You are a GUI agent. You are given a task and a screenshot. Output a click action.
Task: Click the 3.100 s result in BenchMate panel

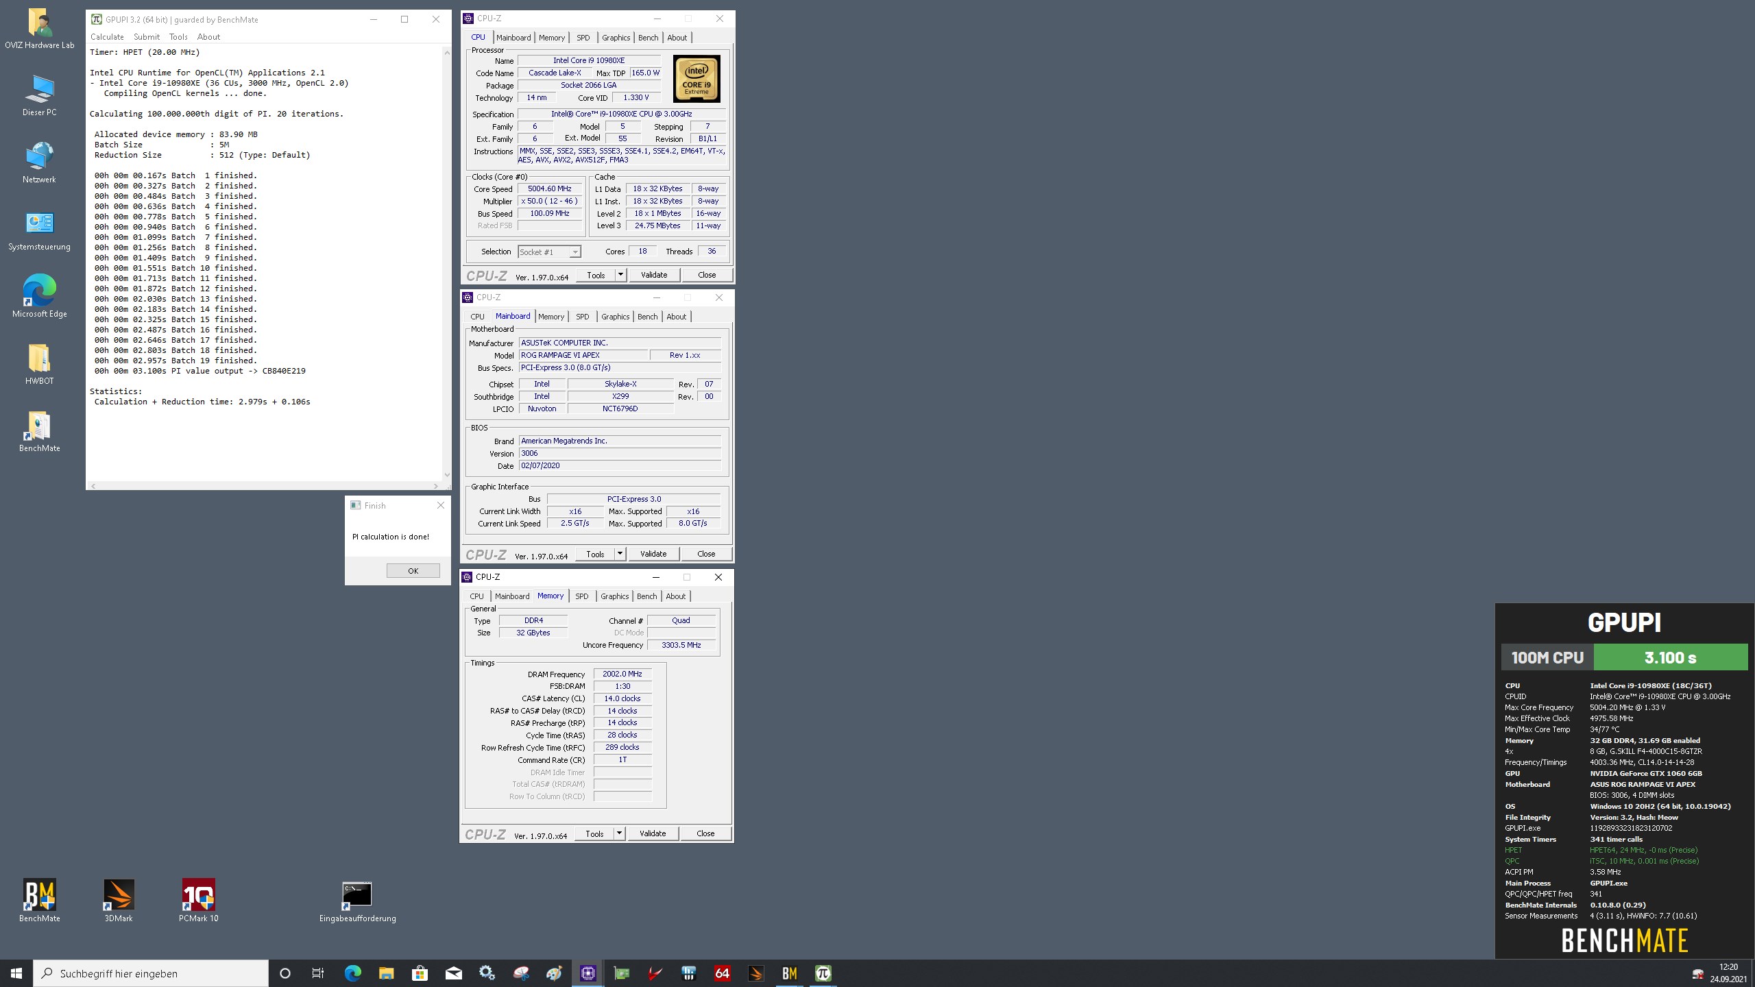click(x=1670, y=657)
